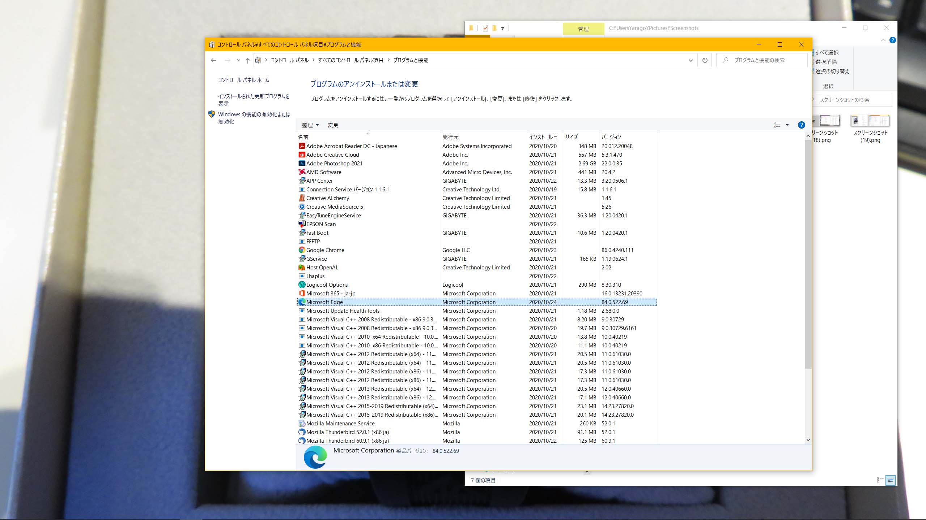926x520 pixels.
Task: Sort by the バージョン column header
Action: click(628, 137)
